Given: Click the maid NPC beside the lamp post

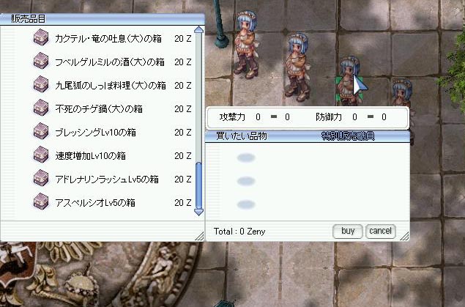Looking at the screenshot, I should [x=246, y=45].
